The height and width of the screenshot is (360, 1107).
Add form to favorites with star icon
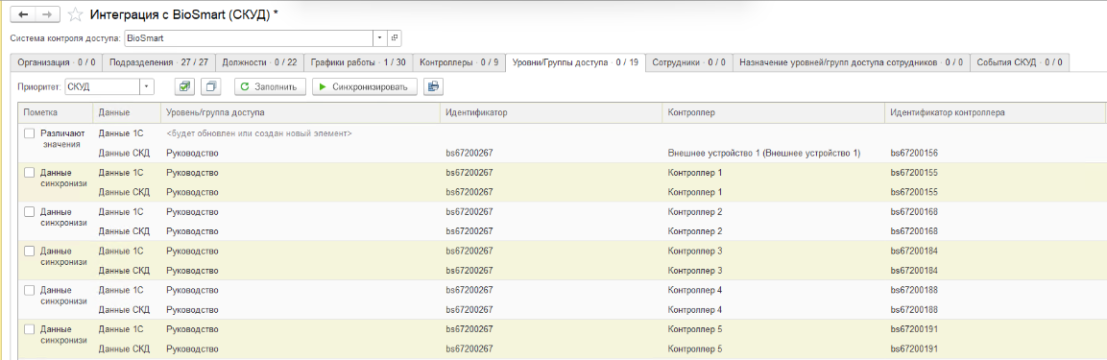[75, 14]
